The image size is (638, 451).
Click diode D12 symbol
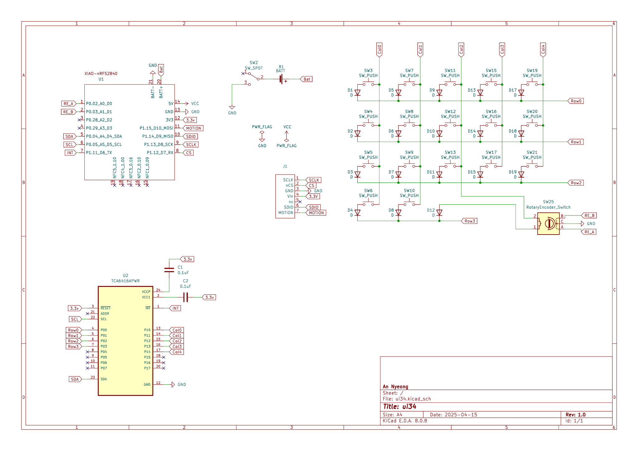(439, 213)
